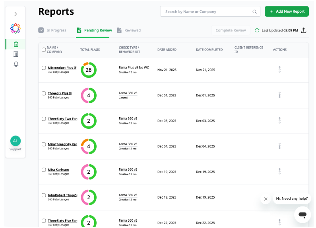Toggle the select-all checkbox in table header

coord(44,50)
